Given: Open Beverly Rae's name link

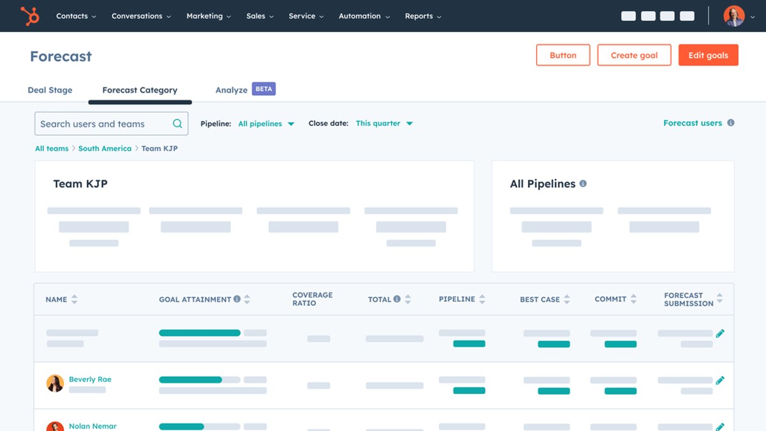Looking at the screenshot, I should pyautogui.click(x=90, y=379).
